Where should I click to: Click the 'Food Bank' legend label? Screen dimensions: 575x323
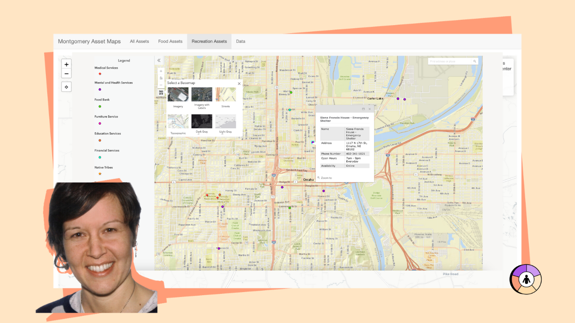[102, 100]
